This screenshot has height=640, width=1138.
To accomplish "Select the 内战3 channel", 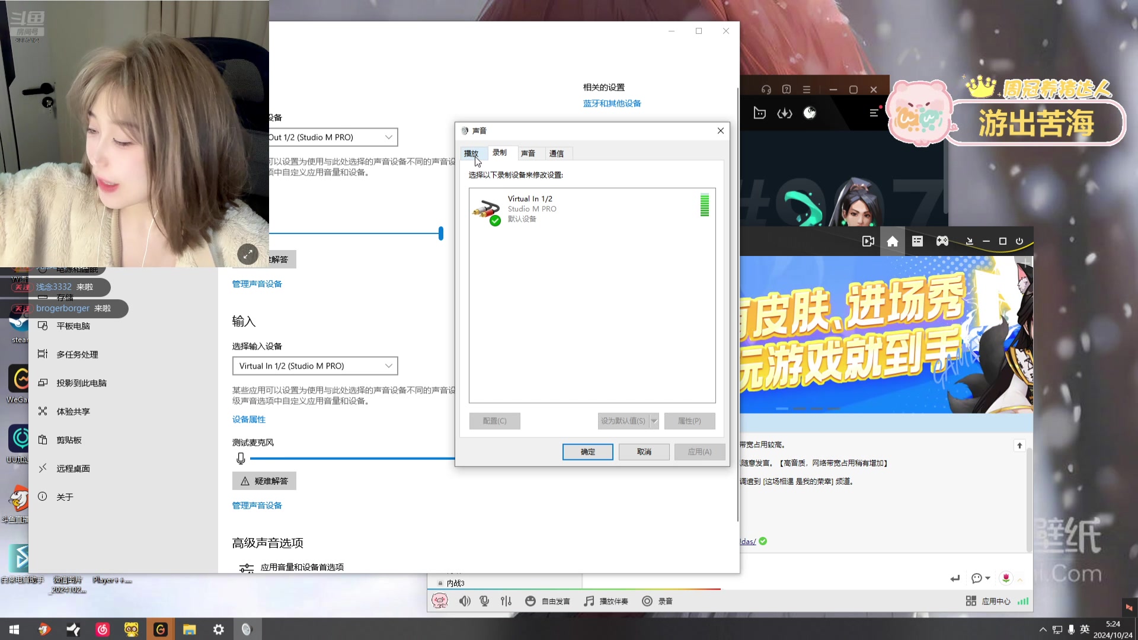I will click(x=455, y=583).
